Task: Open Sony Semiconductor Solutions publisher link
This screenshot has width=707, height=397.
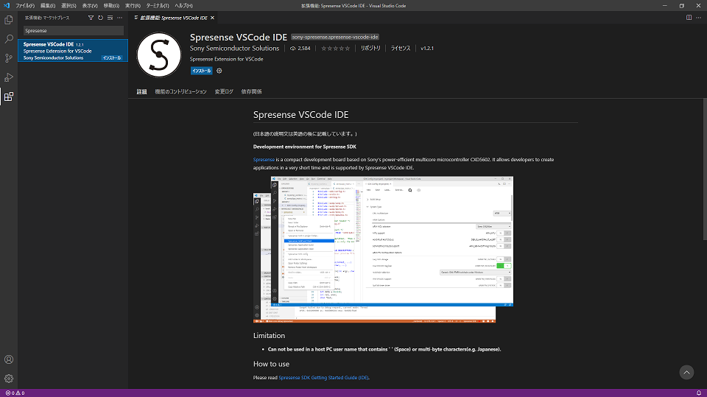Action: pyautogui.click(x=234, y=49)
